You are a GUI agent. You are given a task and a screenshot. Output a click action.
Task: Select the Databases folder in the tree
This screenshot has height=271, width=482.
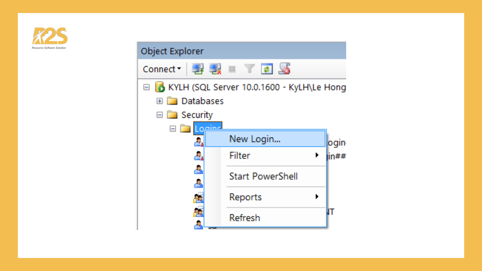coord(202,101)
